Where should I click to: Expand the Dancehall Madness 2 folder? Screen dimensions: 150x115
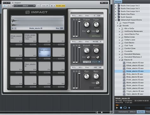(x=120, y=57)
